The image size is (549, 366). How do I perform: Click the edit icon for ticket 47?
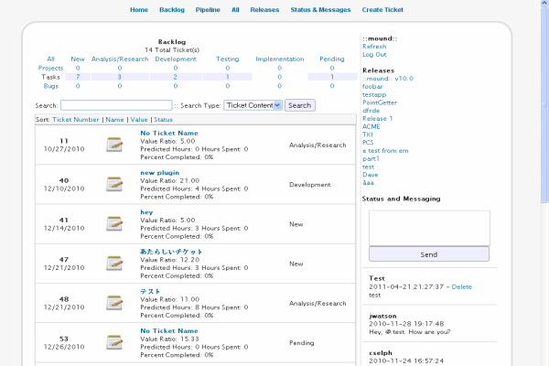point(114,264)
